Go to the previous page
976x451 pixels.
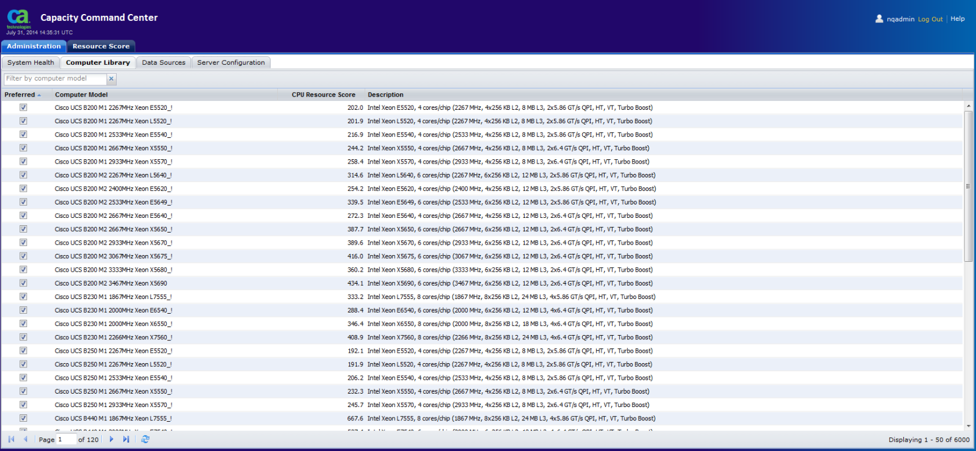pyautogui.click(x=26, y=439)
